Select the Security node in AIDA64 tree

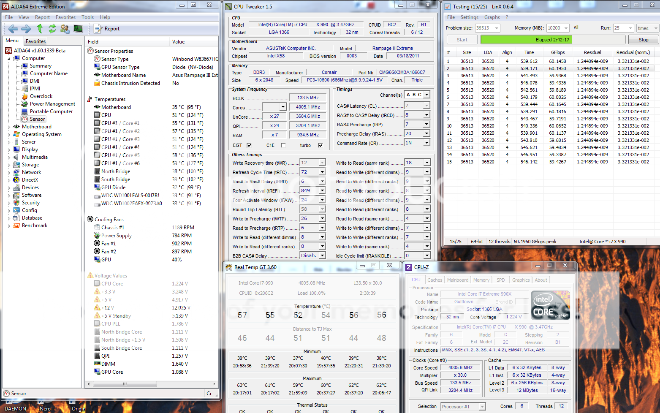tap(31, 203)
